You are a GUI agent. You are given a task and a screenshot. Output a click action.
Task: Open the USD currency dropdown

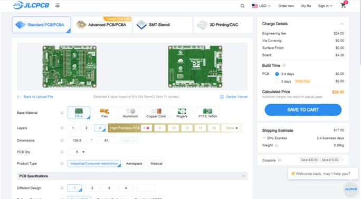coord(261,6)
